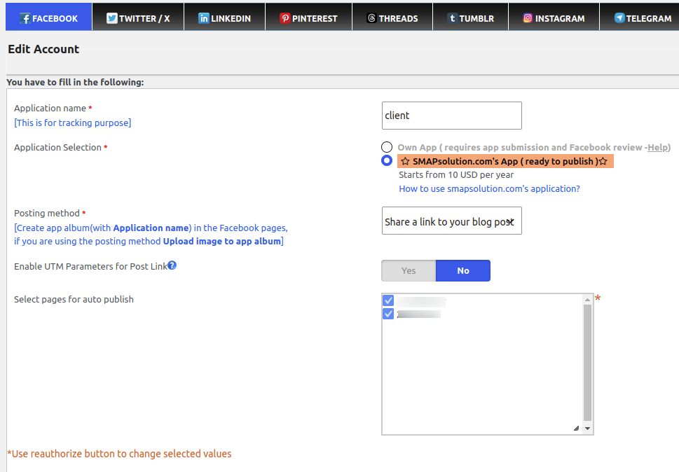Click the pages list scrollbar up arrow
679x472 pixels.
click(x=587, y=300)
